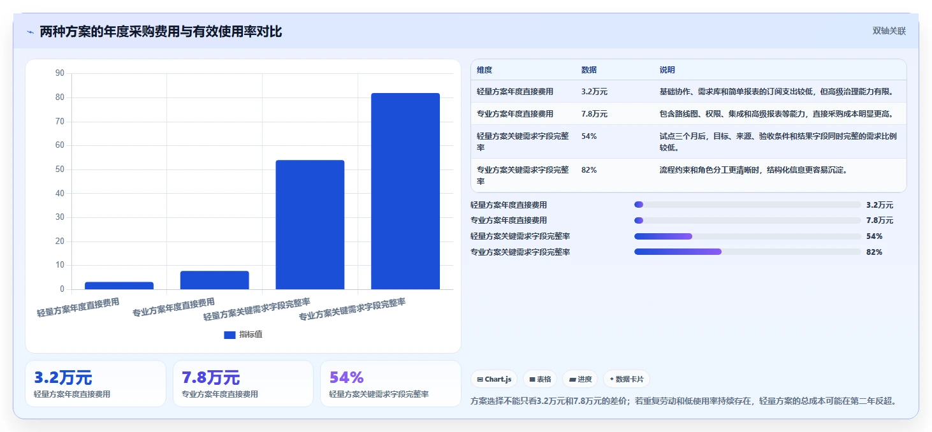Click progress label 专业方案年度直接费用

[x=509, y=220]
